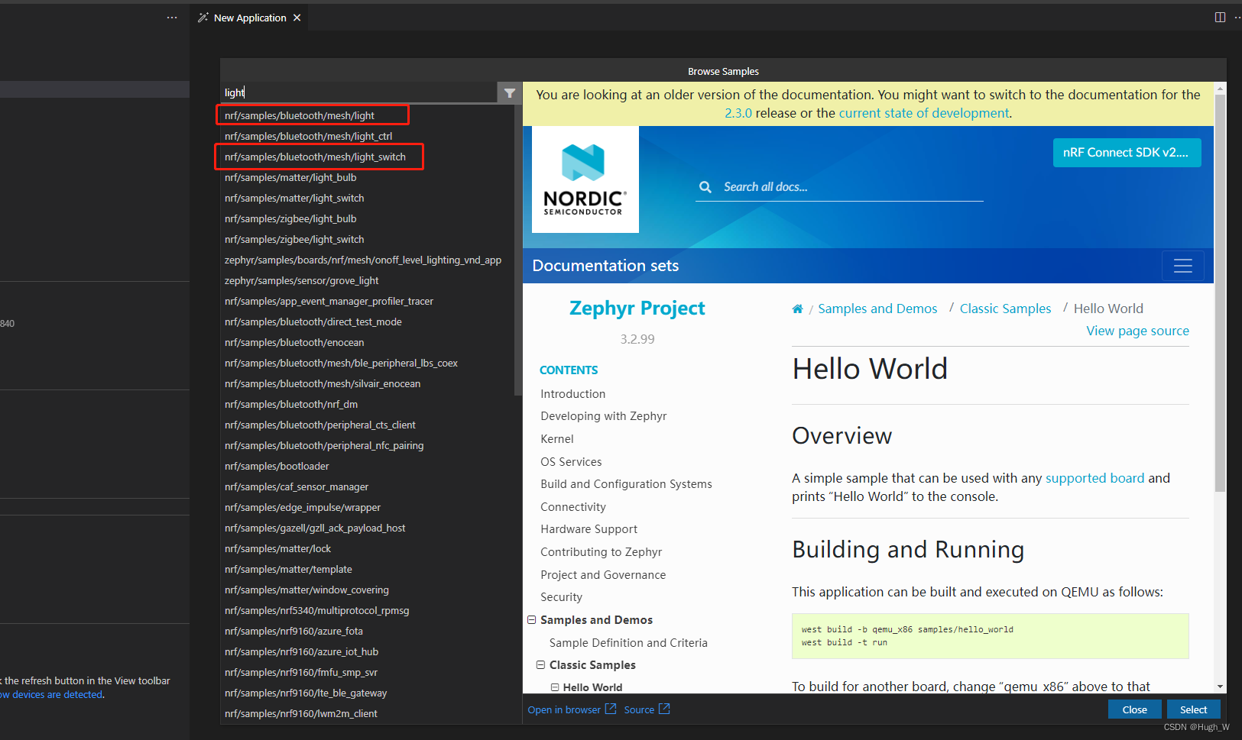Screen dimensions: 1242x740
Task: Collapse the Hello World tree node
Action: [555, 687]
